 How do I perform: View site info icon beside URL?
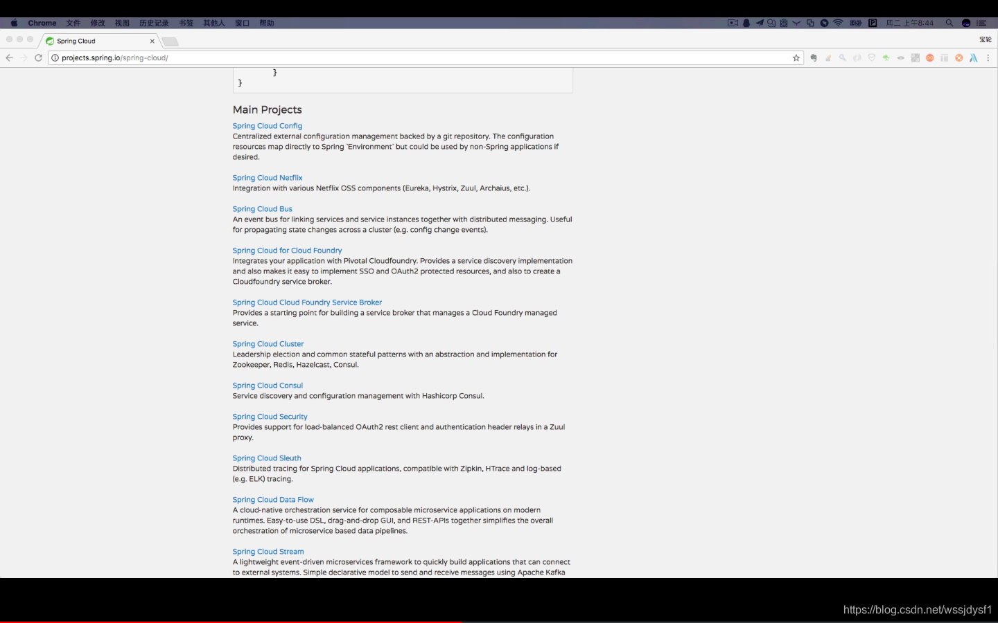click(55, 58)
